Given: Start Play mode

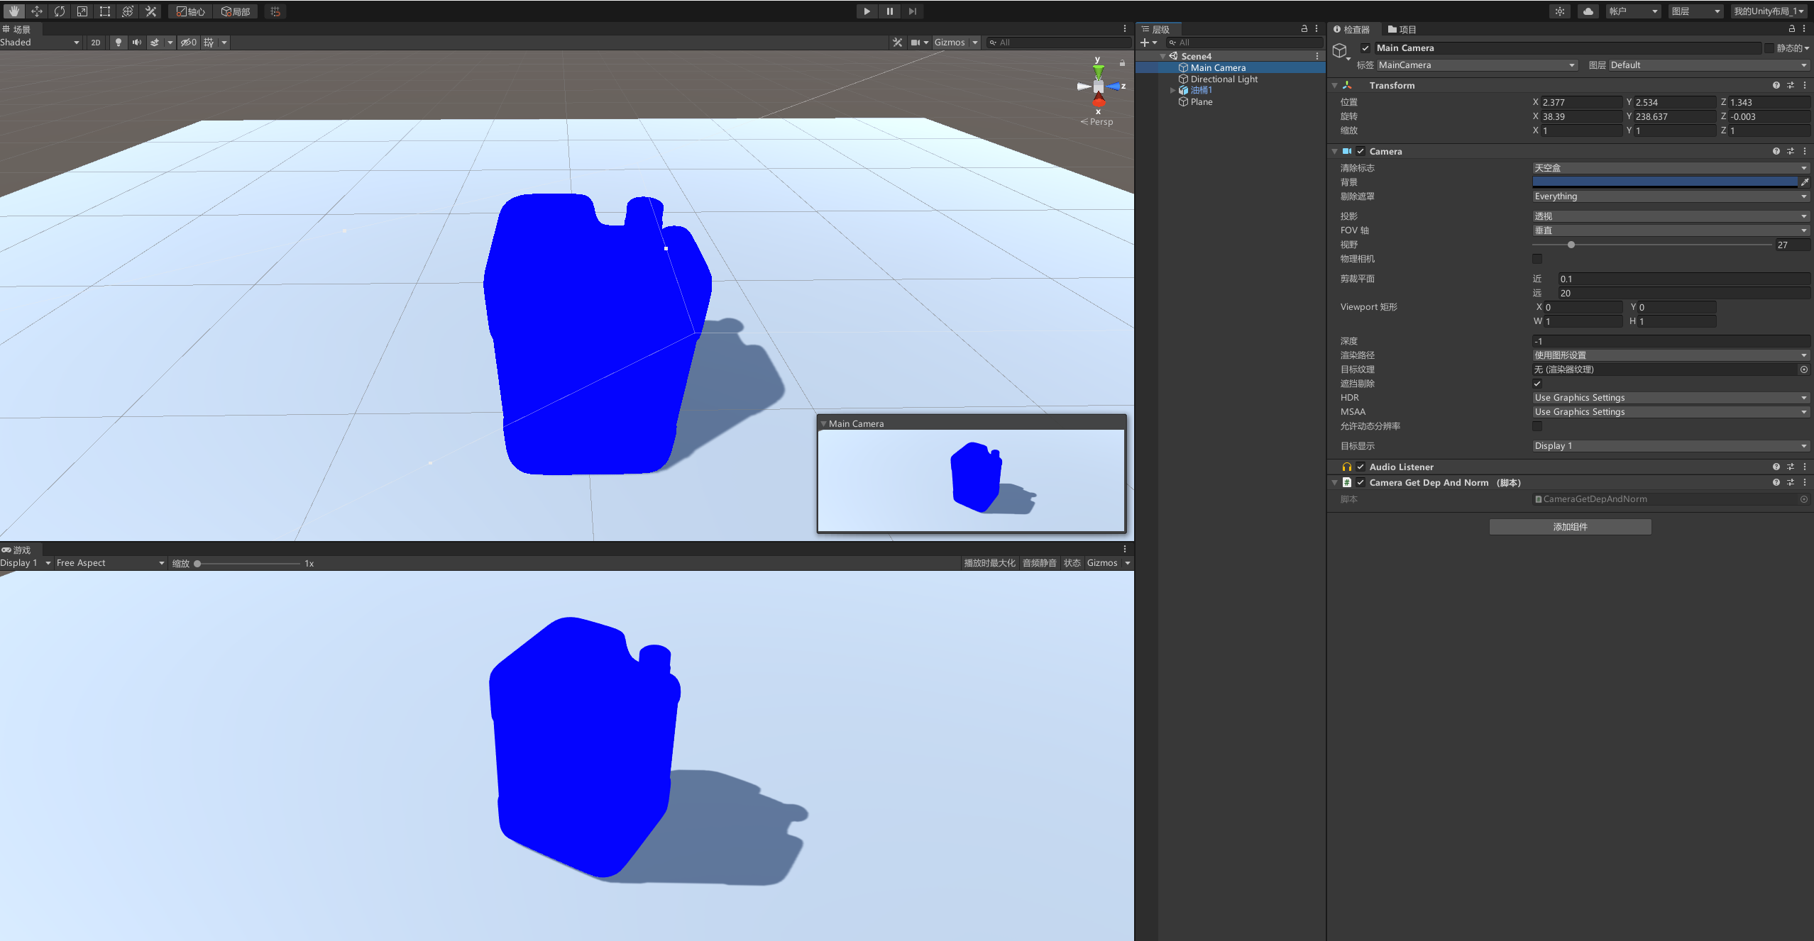Looking at the screenshot, I should tap(867, 11).
